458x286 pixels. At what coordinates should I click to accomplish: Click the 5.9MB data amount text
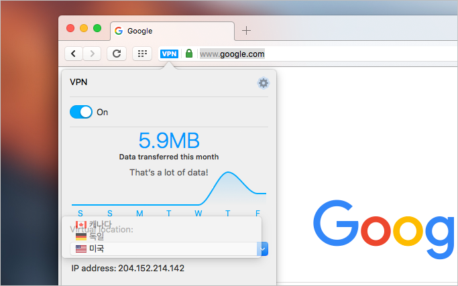[169, 141]
